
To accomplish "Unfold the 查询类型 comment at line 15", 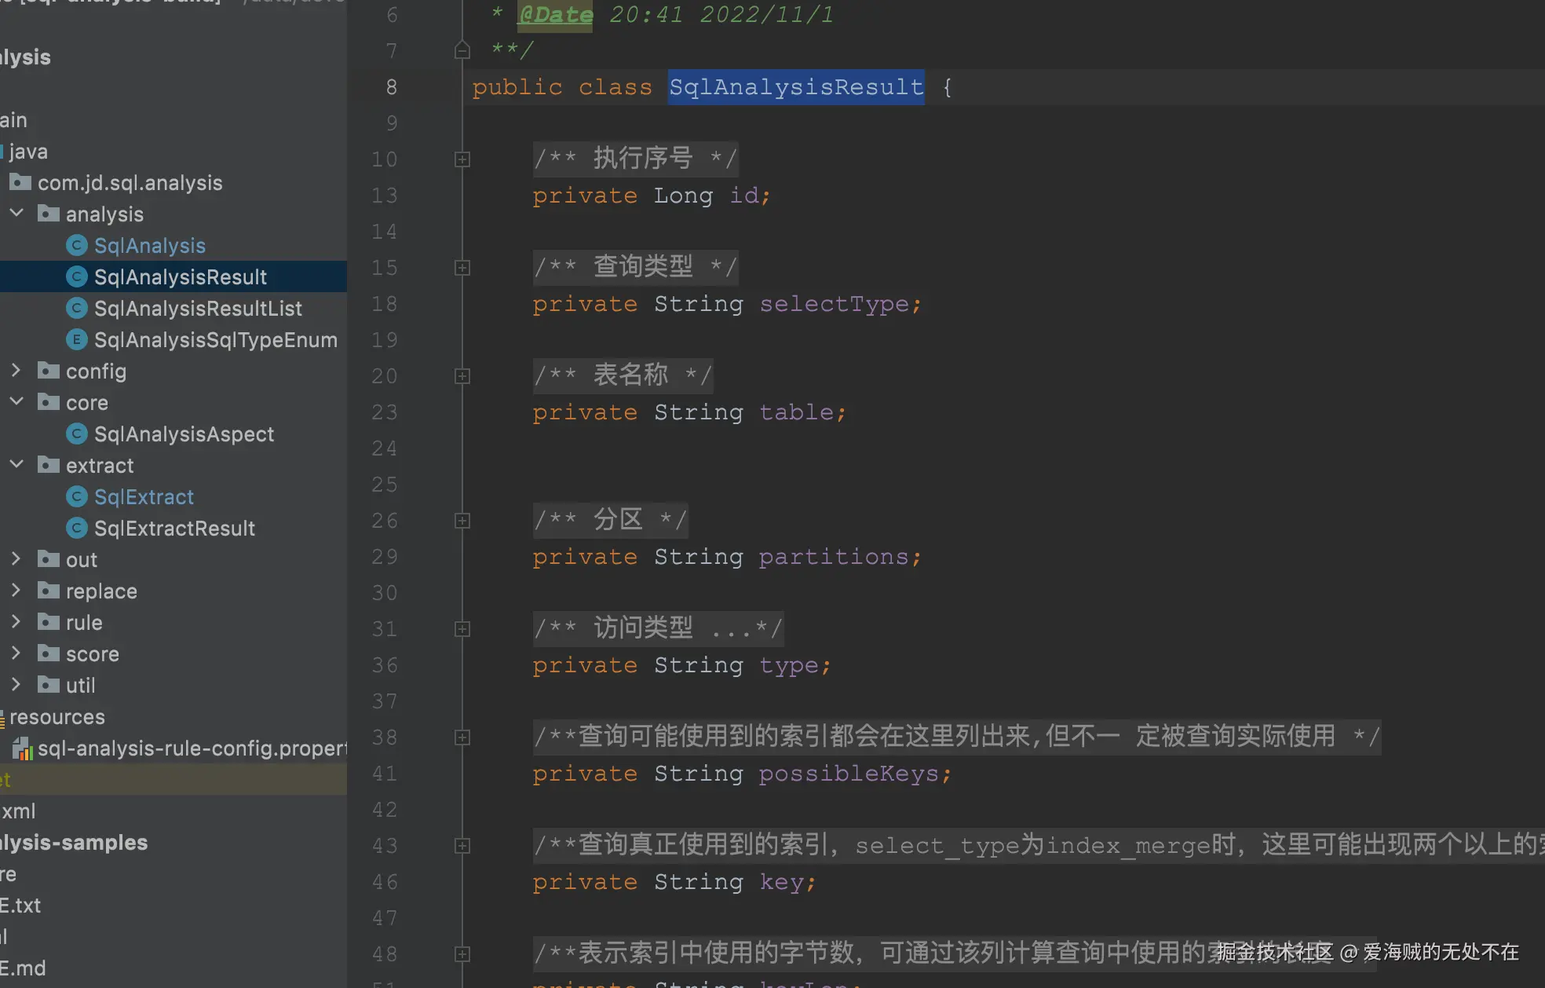I will coord(462,268).
